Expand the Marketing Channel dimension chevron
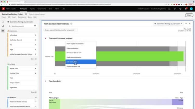 [35, 40]
